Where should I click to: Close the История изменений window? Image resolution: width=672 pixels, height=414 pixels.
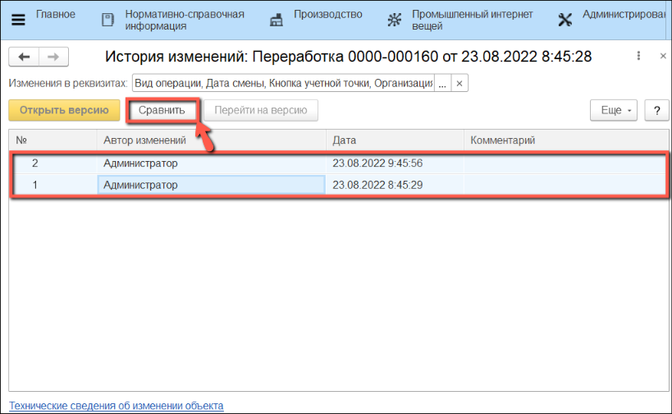click(661, 57)
